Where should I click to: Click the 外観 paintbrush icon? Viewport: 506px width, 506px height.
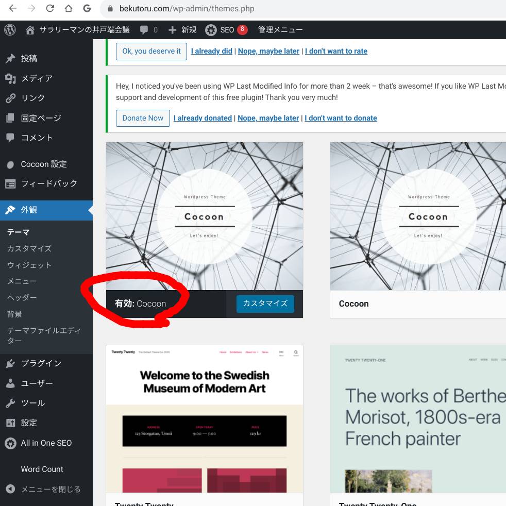click(10, 210)
